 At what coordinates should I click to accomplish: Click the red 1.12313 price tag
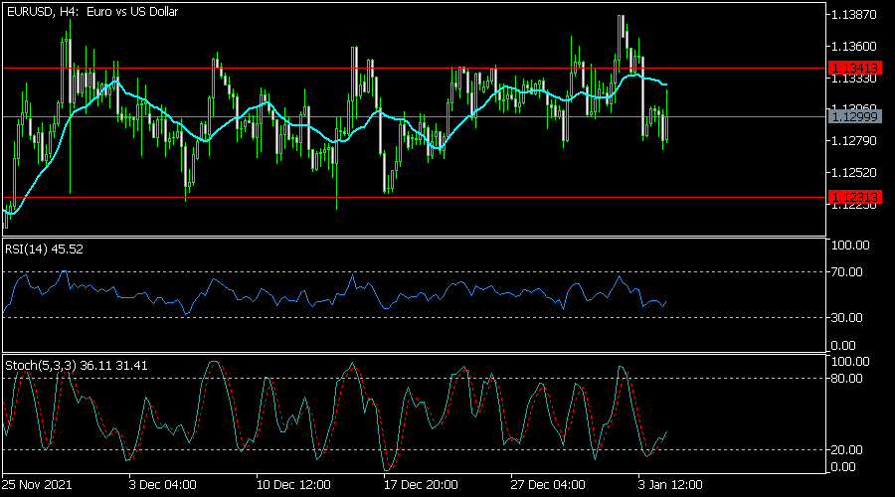pos(852,197)
